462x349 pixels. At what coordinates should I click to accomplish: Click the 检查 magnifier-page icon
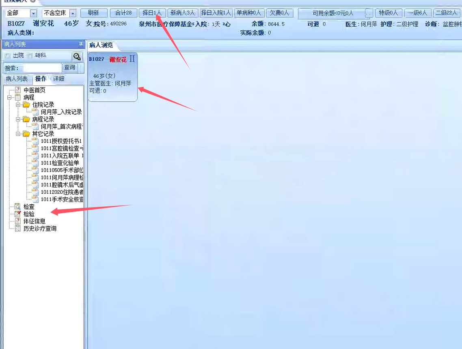18,206
